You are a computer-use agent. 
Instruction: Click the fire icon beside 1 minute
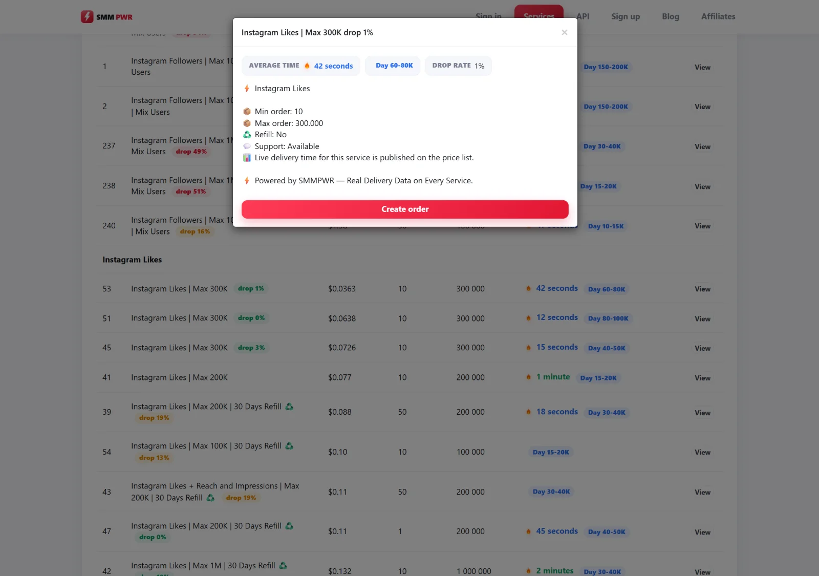point(529,377)
